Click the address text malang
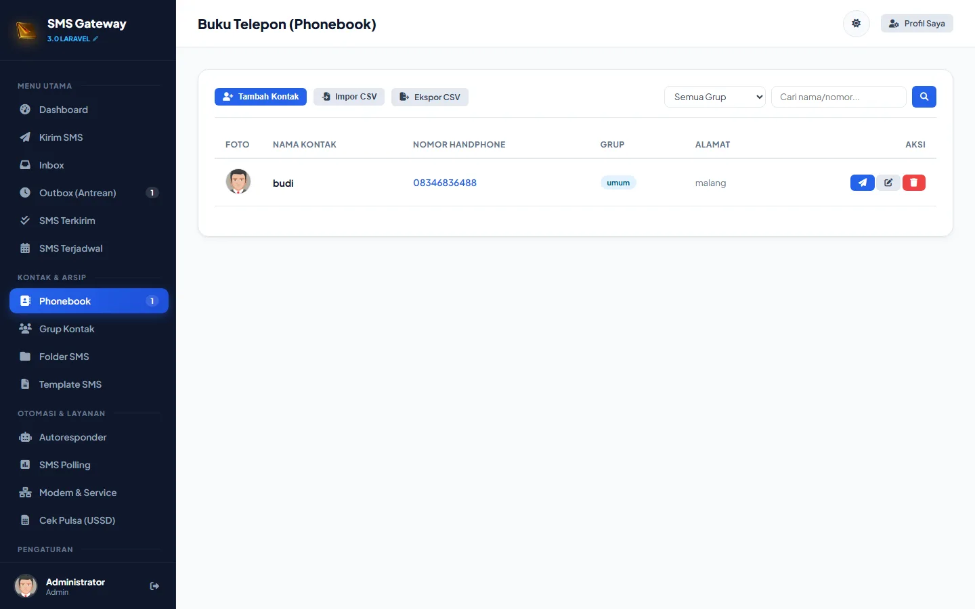Viewport: 975px width, 609px height. [x=710, y=183]
